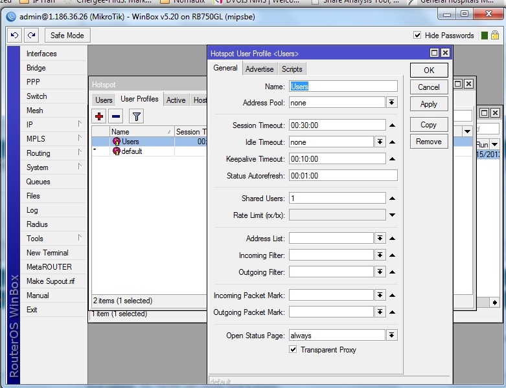Click the red plus add profile icon
506x388 pixels.
click(99, 116)
